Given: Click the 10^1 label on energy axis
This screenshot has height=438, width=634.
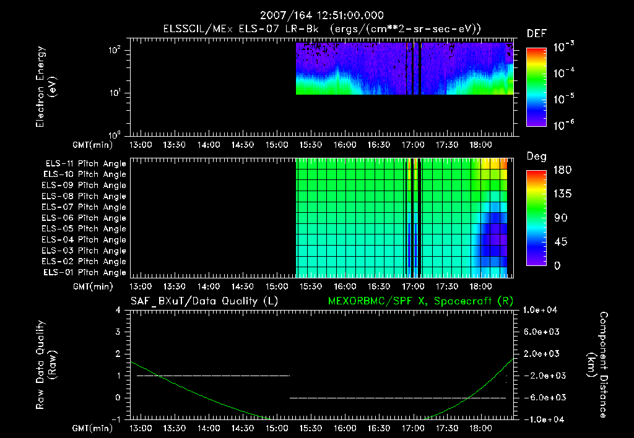Looking at the screenshot, I should coord(115,93).
